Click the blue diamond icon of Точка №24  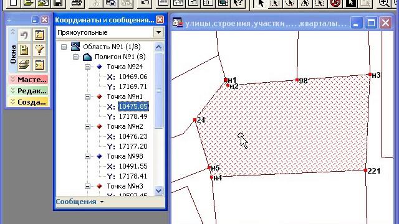click(99, 67)
